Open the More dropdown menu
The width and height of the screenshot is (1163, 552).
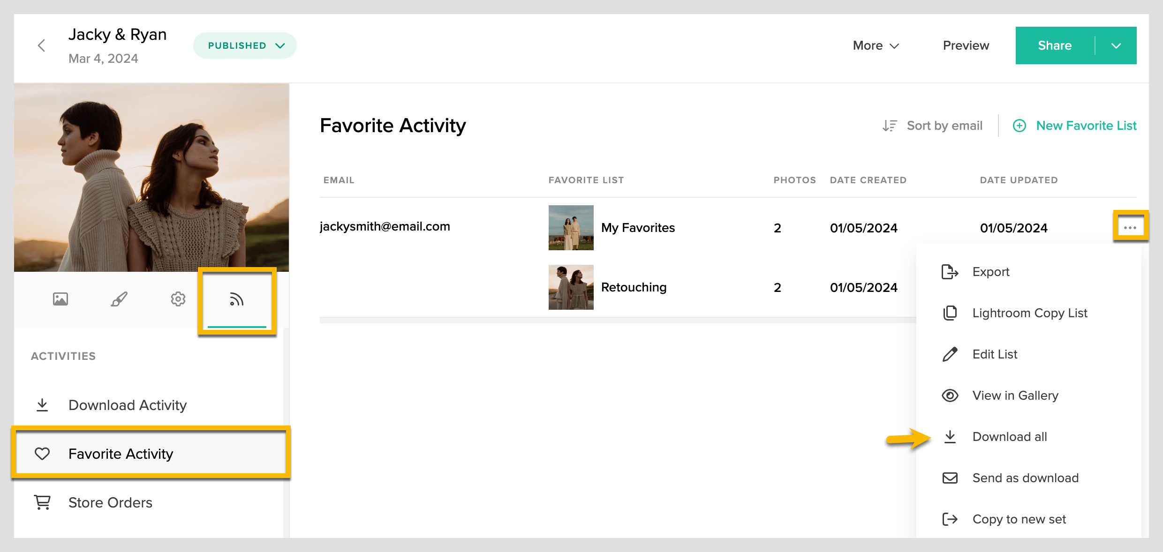[x=876, y=45]
